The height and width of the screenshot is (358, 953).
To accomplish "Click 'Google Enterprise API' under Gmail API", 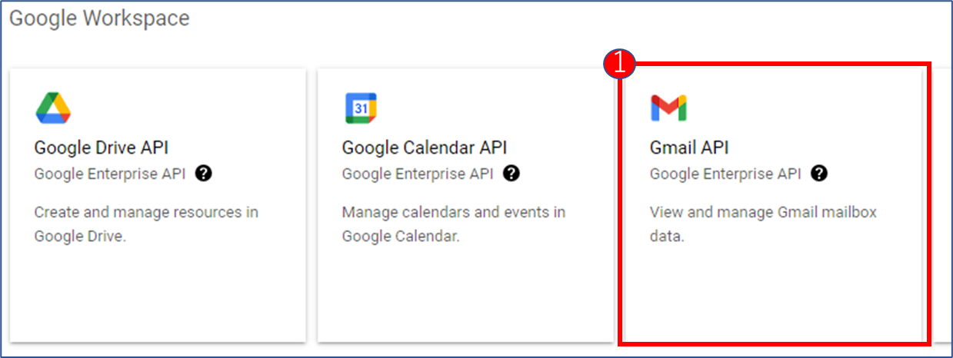I will coord(725,174).
